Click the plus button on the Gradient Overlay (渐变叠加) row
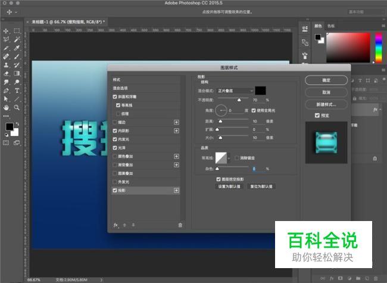This screenshot has height=283, width=387. 176,164
